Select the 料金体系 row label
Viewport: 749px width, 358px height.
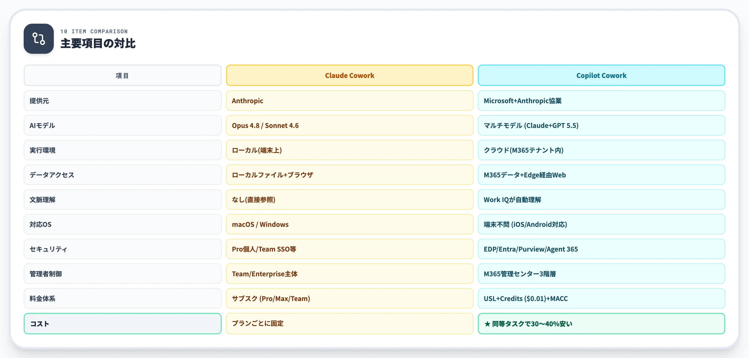[122, 298]
